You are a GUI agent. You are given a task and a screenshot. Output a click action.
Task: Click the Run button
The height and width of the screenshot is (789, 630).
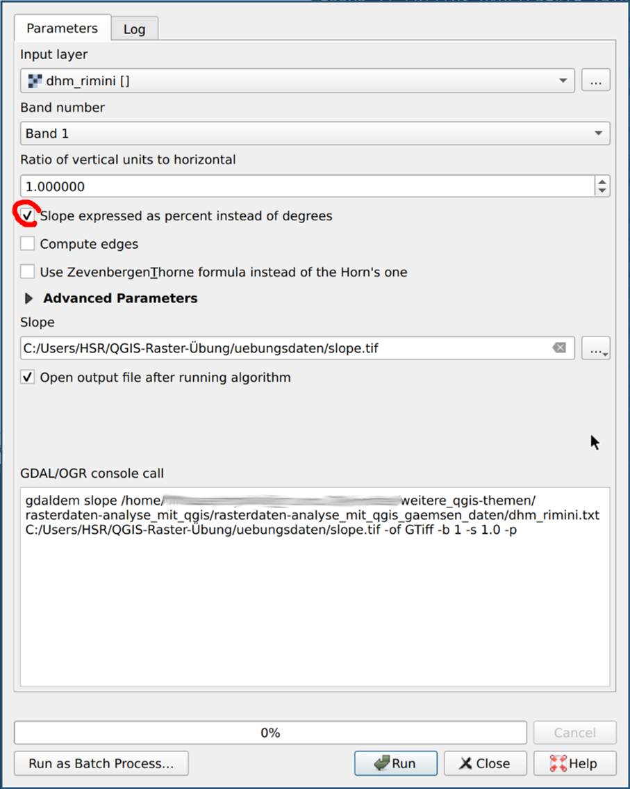395,763
